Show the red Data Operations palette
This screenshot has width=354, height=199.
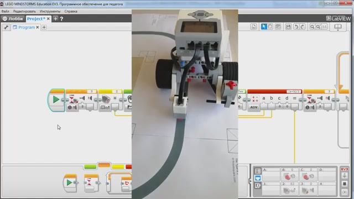129,167
